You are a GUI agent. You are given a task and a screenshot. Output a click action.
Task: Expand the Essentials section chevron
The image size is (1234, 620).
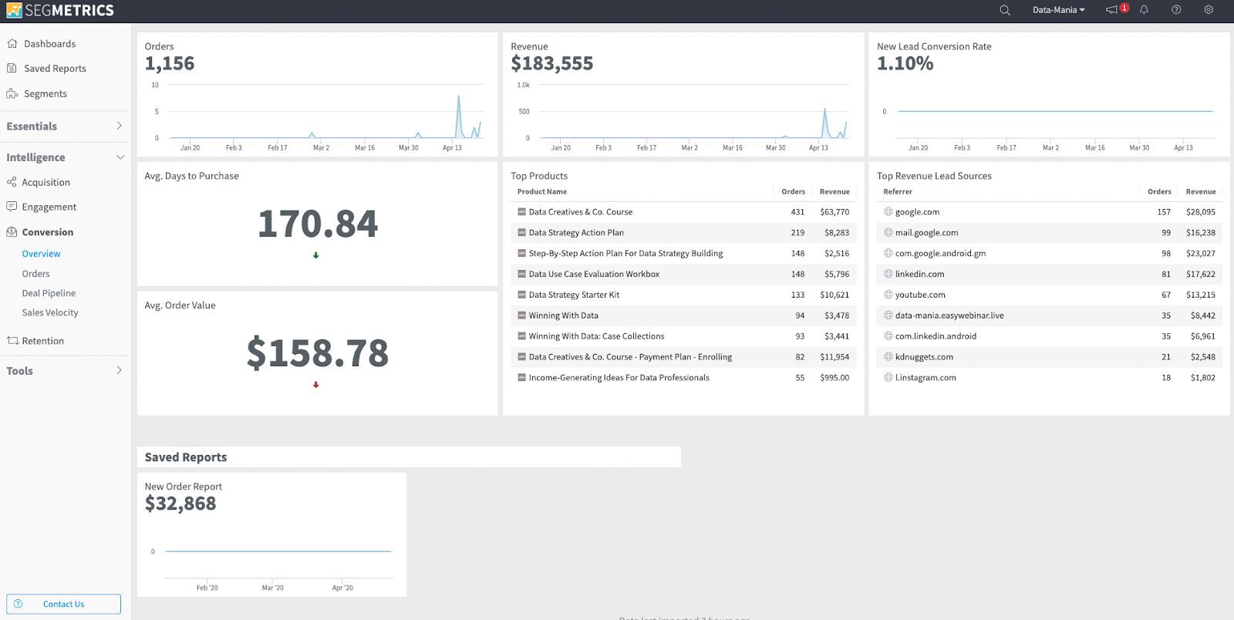pos(119,126)
